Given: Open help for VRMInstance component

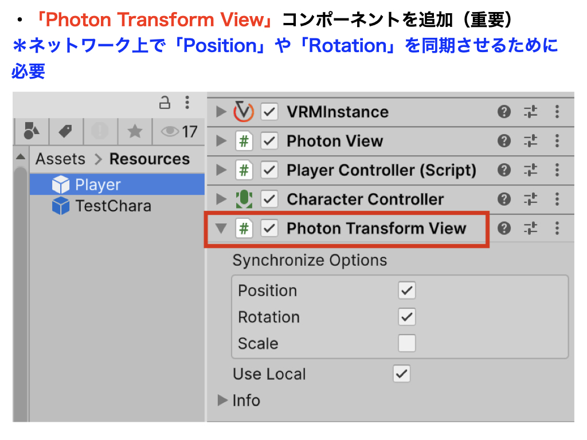Looking at the screenshot, I should pyautogui.click(x=504, y=112).
